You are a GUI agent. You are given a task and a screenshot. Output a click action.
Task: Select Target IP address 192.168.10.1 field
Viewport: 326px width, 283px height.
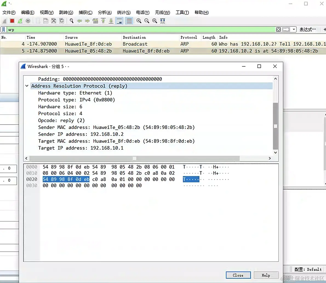81,148
